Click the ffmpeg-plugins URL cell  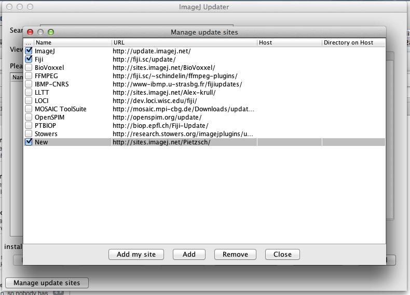coord(184,76)
